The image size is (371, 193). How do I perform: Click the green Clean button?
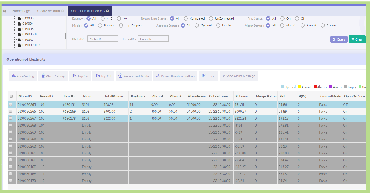tap(357, 39)
